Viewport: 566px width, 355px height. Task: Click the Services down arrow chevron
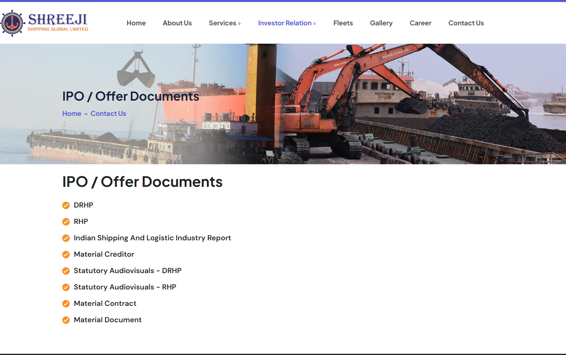tap(239, 24)
